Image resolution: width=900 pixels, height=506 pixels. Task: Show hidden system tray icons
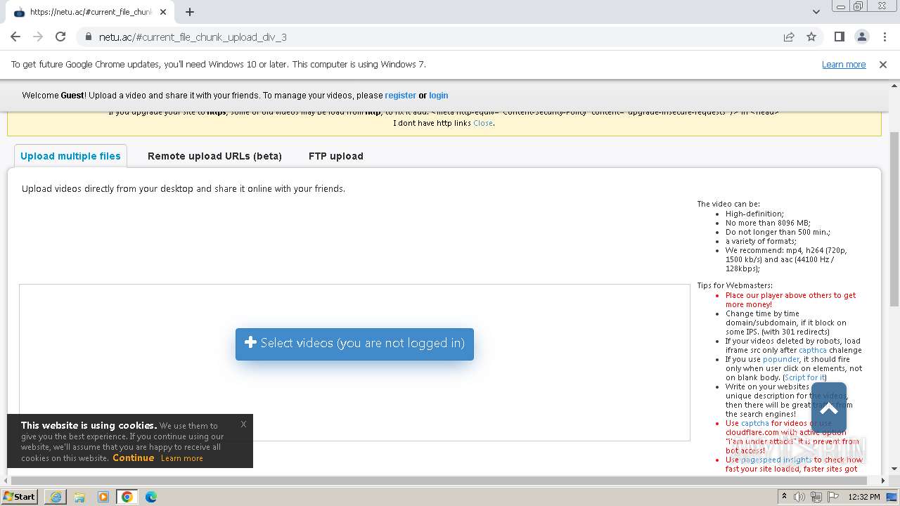click(x=784, y=497)
